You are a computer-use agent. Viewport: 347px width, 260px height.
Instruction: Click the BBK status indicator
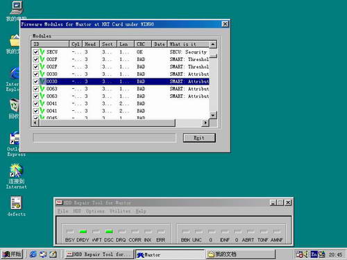point(185,231)
